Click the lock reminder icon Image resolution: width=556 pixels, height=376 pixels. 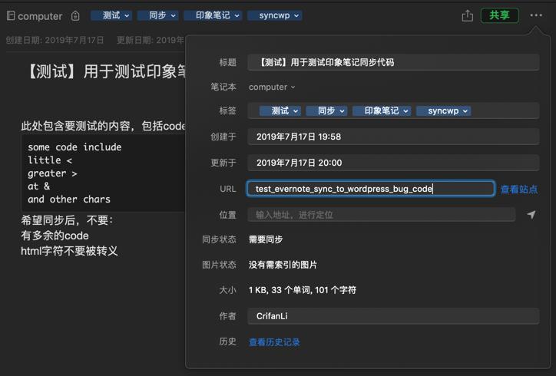[75, 16]
